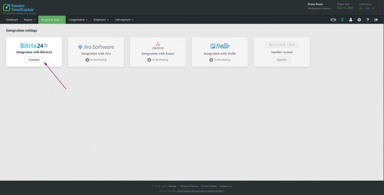This screenshot has width=384, height=195.
Task: Click the Integration with Jira label
Action: pyautogui.click(x=96, y=54)
